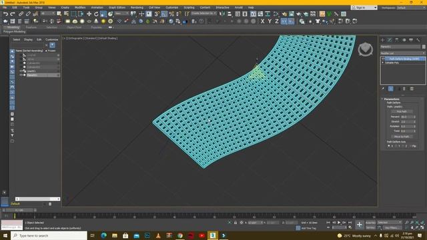The height and width of the screenshot is (240, 427).
Task: Click the Align tool icon
Action: click(x=230, y=14)
